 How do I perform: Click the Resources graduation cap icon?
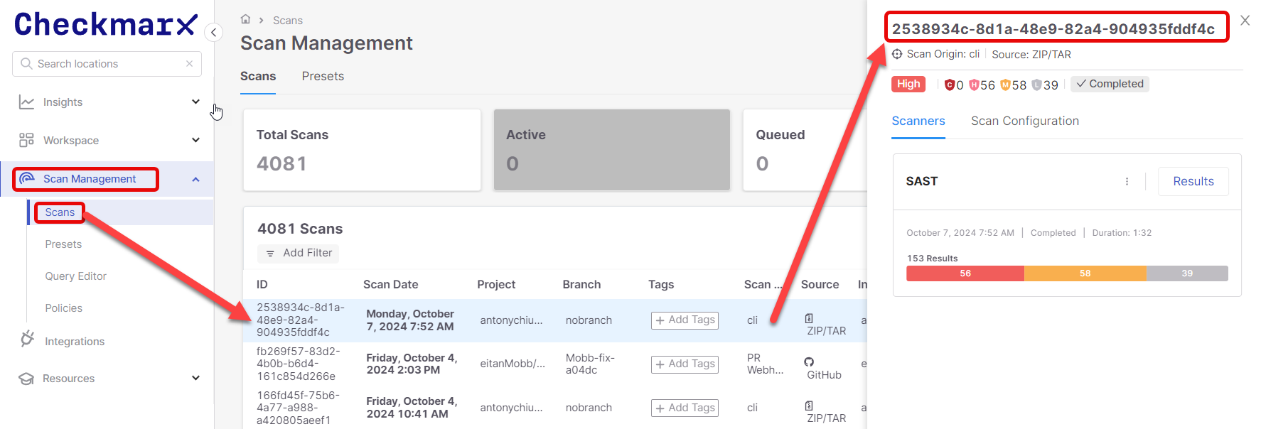26,379
